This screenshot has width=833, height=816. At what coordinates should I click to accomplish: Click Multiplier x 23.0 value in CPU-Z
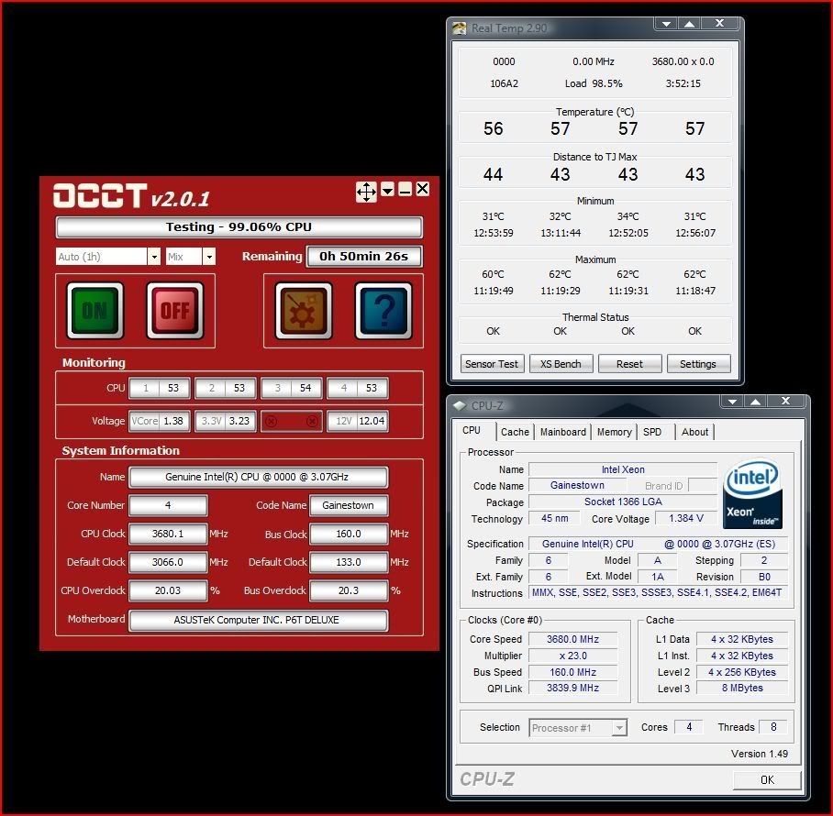[x=573, y=656]
